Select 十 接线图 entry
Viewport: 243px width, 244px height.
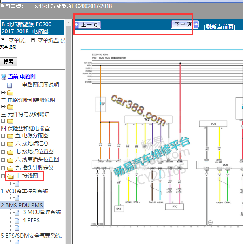(27, 176)
